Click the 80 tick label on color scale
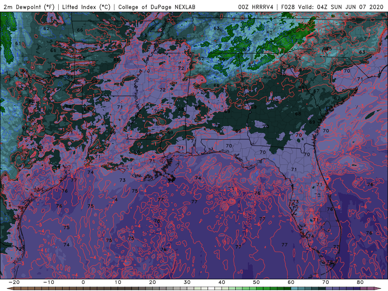 coord(360,282)
